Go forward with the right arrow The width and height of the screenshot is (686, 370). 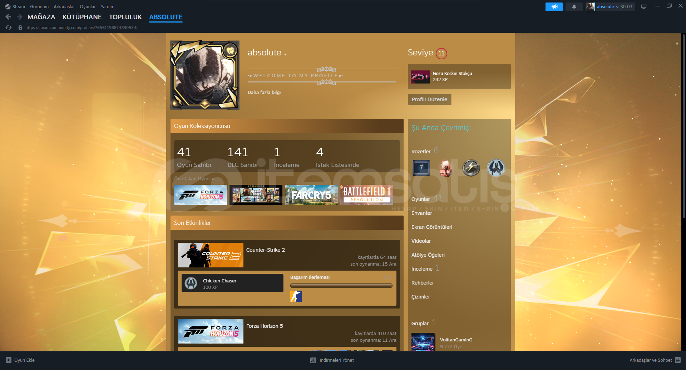pos(20,17)
